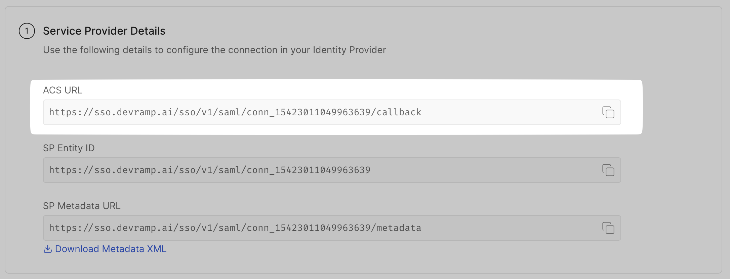Select the SP Metadata URL text box
This screenshot has width=730, height=279.
tap(235, 228)
